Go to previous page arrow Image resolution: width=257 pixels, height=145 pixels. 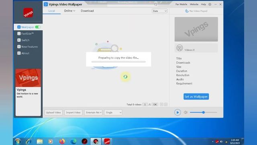tap(161, 105)
